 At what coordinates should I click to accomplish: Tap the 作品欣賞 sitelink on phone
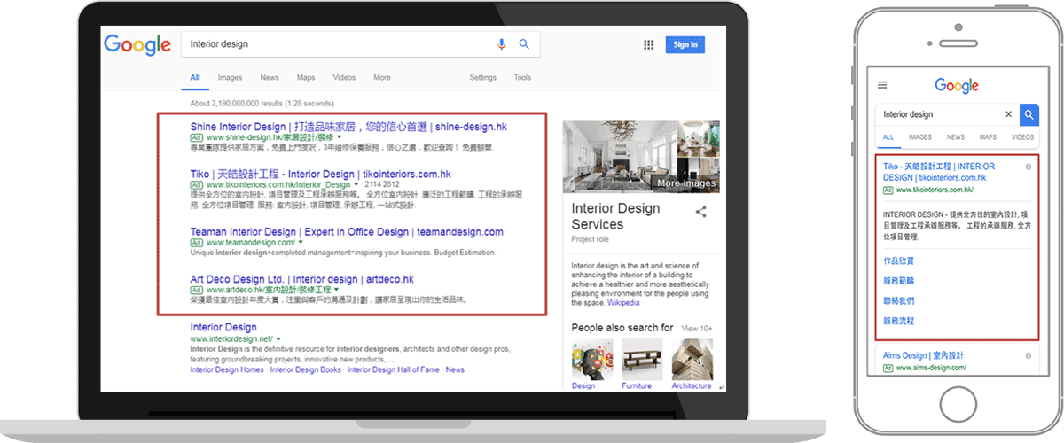pos(898,261)
